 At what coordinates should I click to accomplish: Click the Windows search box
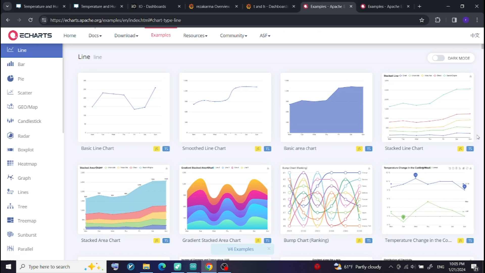point(61,267)
